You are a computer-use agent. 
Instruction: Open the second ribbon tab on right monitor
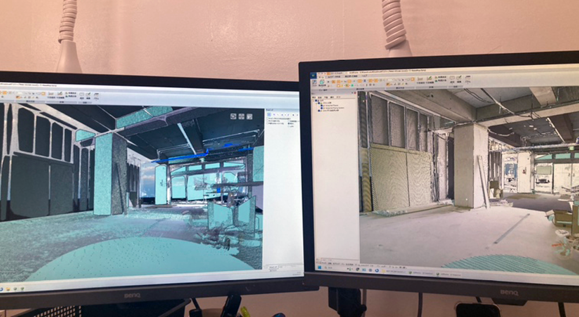[334, 77]
